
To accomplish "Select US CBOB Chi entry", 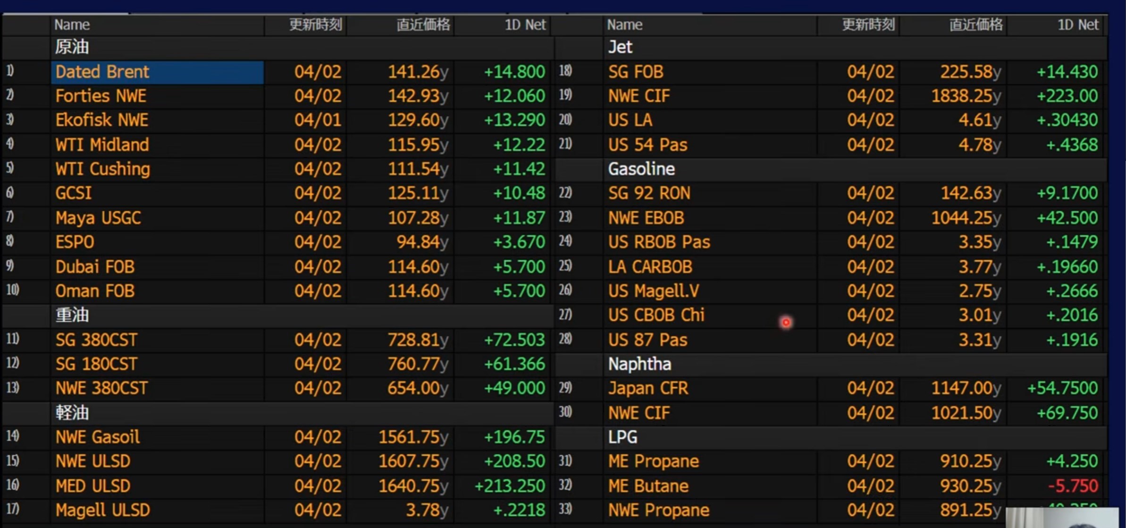I will click(x=656, y=315).
